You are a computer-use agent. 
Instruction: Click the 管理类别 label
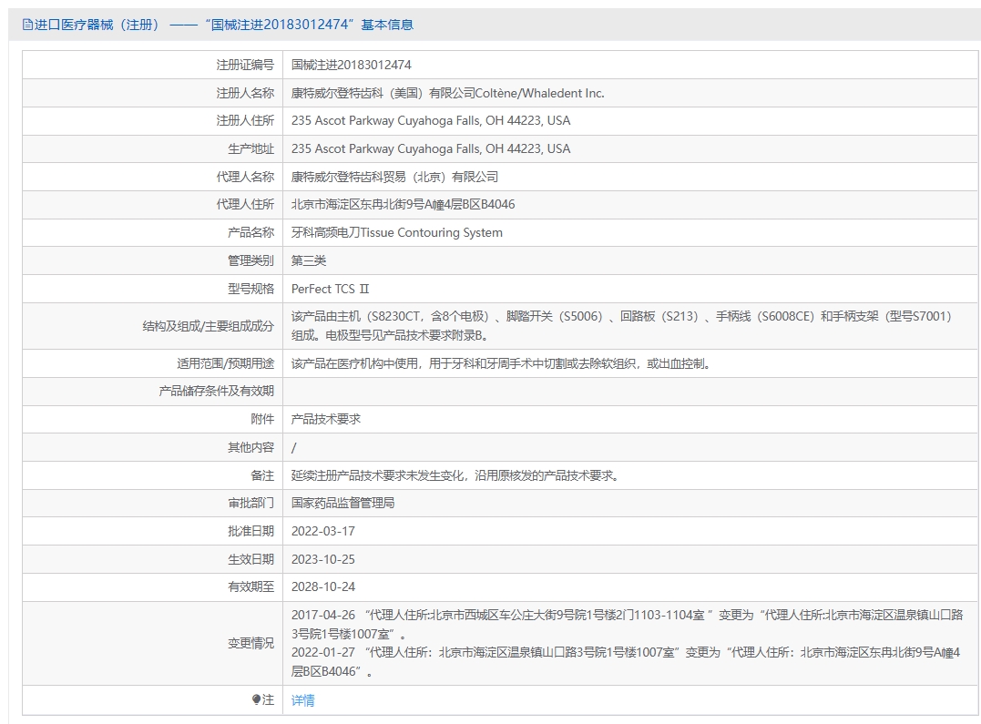click(x=250, y=261)
